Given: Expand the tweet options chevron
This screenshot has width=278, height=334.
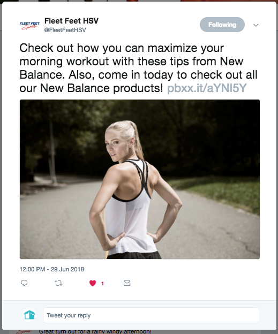Looking at the screenshot, I should [256, 25].
